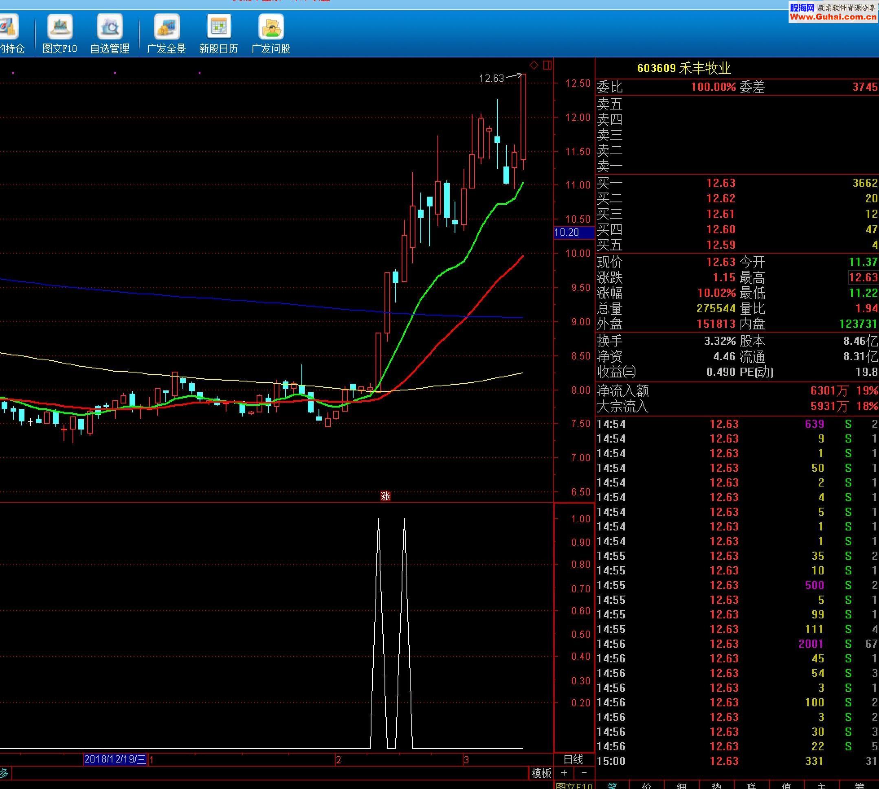The height and width of the screenshot is (789, 879).
Task: Click the 收益(三) value 0.490
Action: click(x=721, y=372)
